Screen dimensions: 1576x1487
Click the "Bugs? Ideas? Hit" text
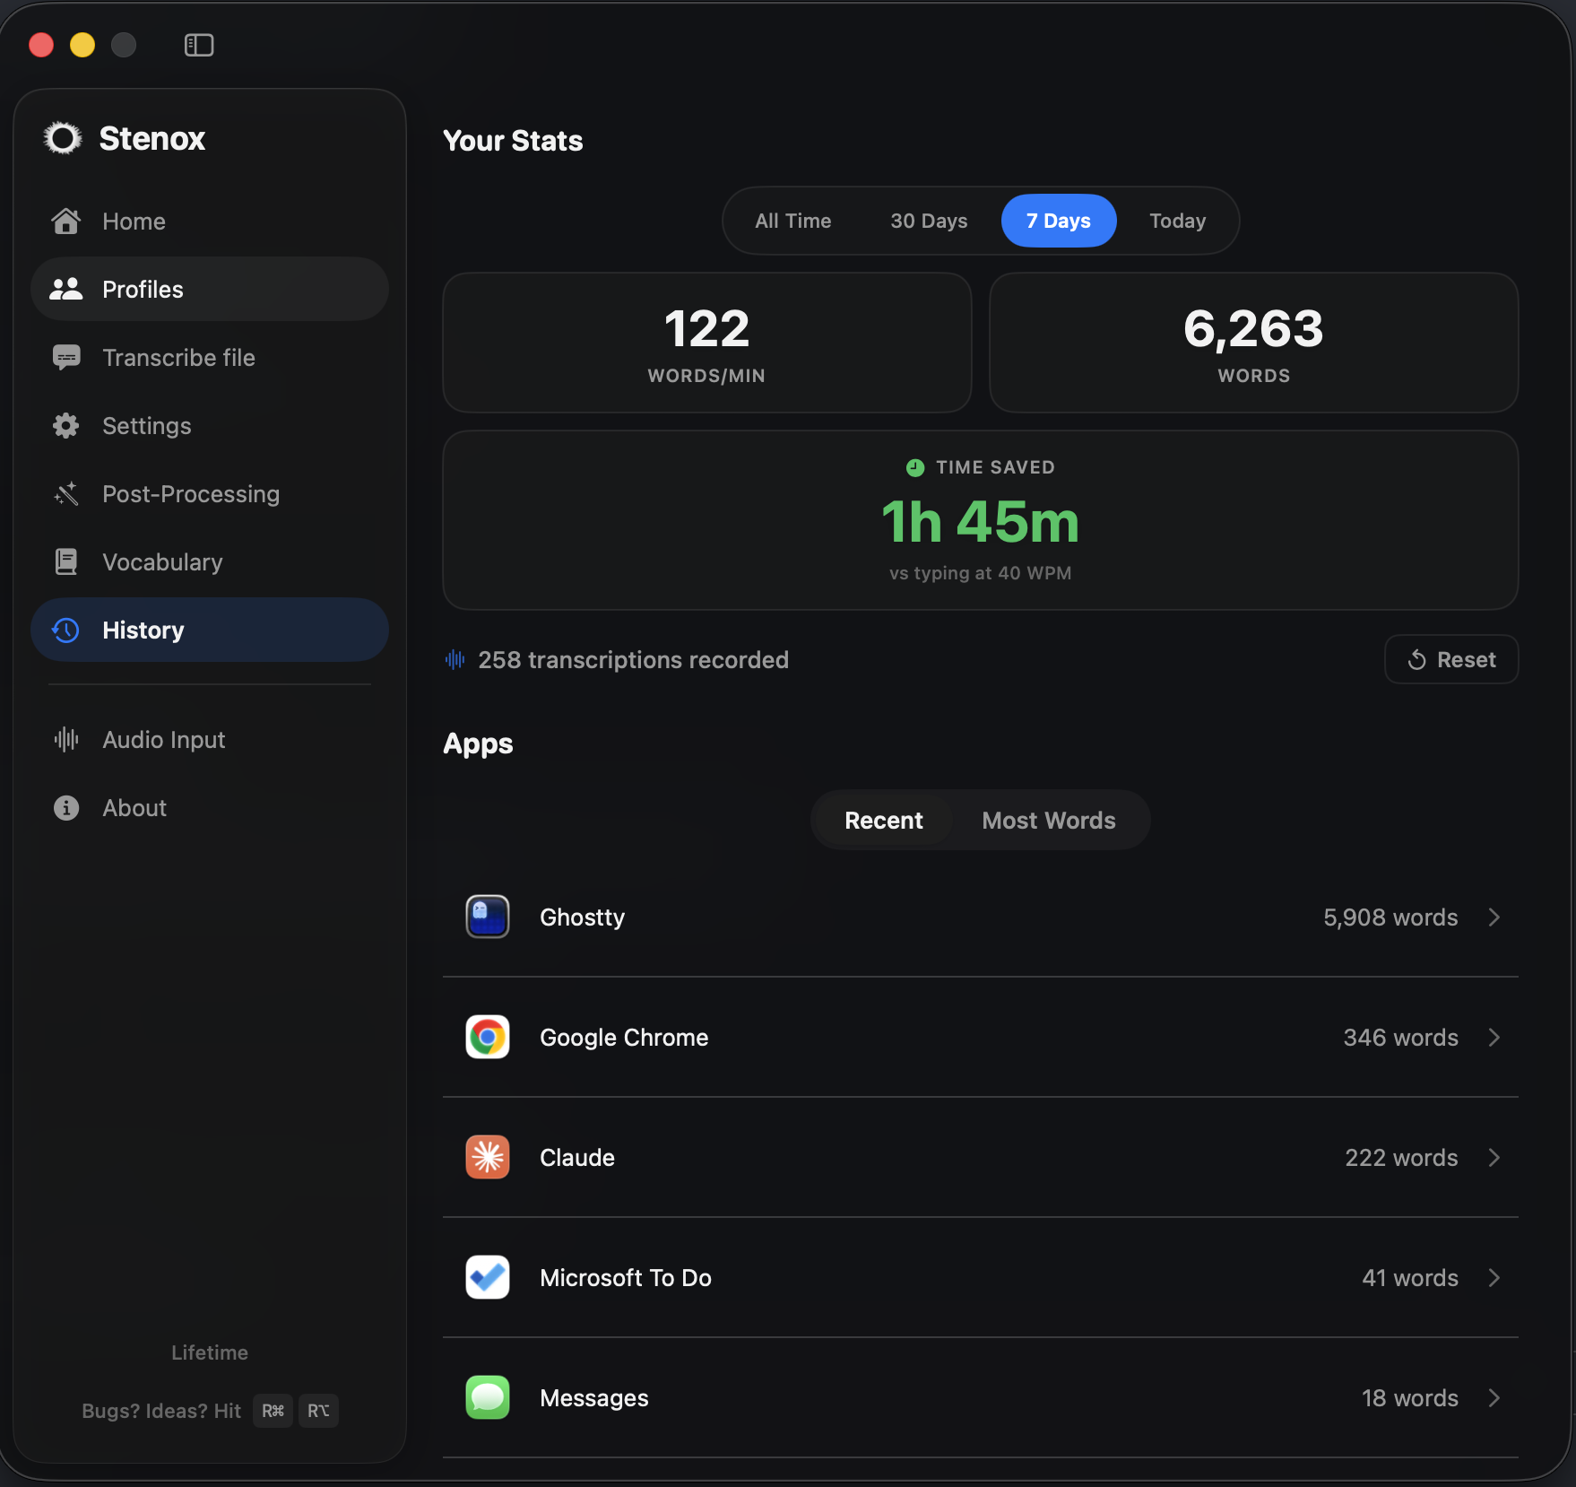[161, 1411]
